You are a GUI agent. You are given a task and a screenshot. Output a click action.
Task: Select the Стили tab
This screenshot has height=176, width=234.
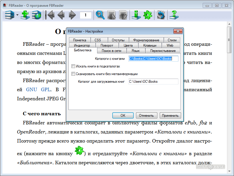(x=172, y=40)
